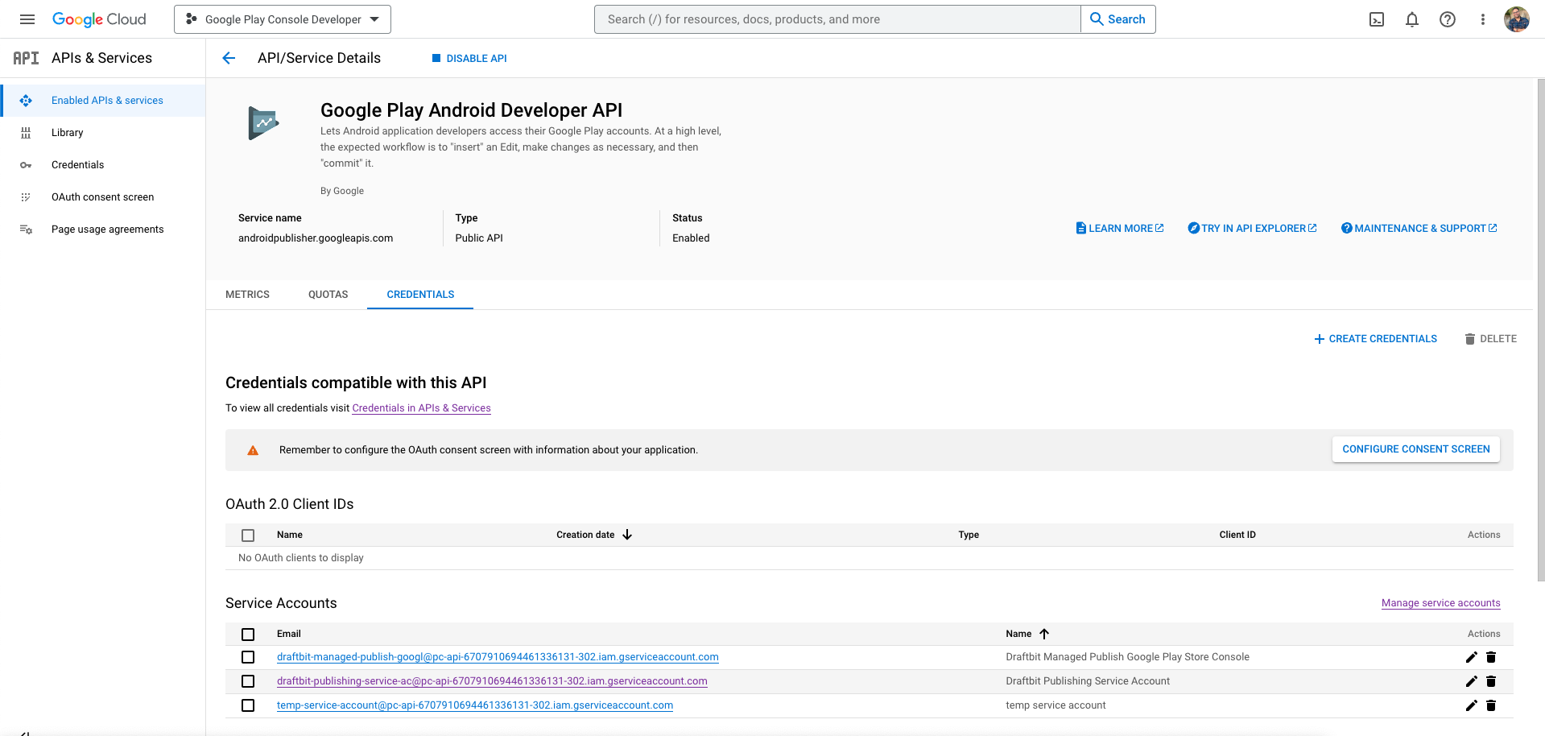
Task: Go back using the back arrow
Action: (x=229, y=58)
